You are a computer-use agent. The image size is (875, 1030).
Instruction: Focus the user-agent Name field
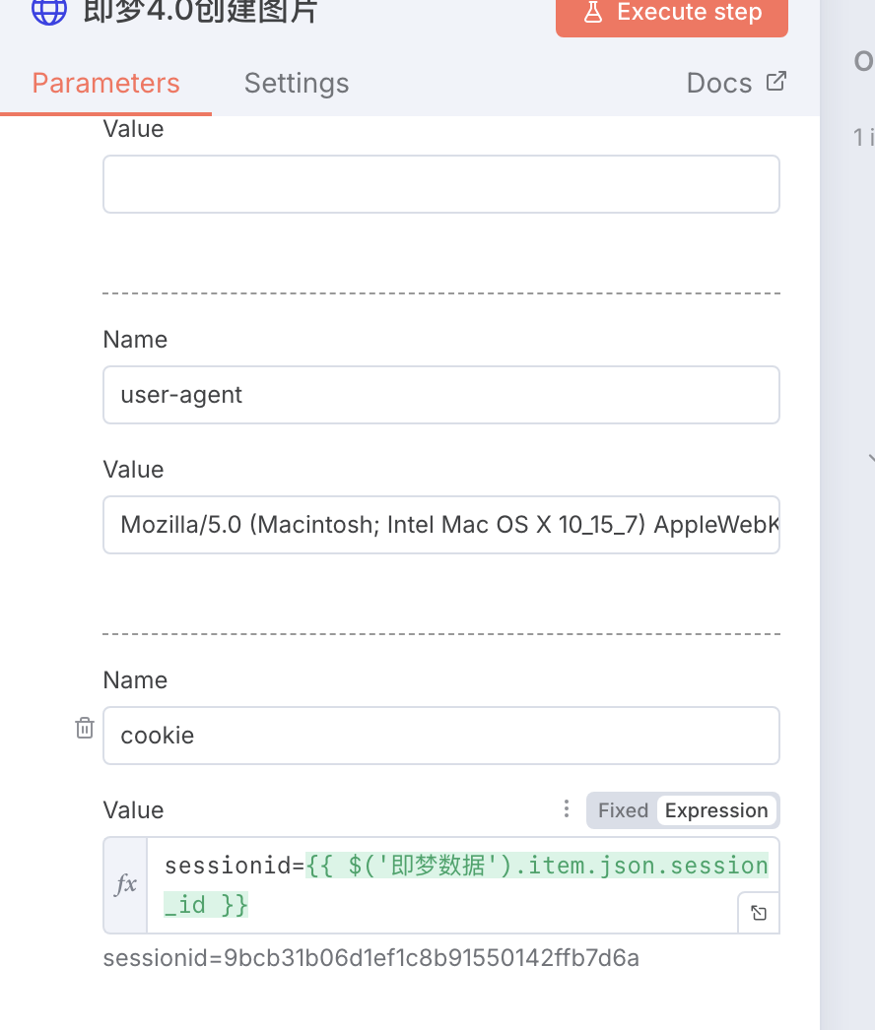coord(441,395)
